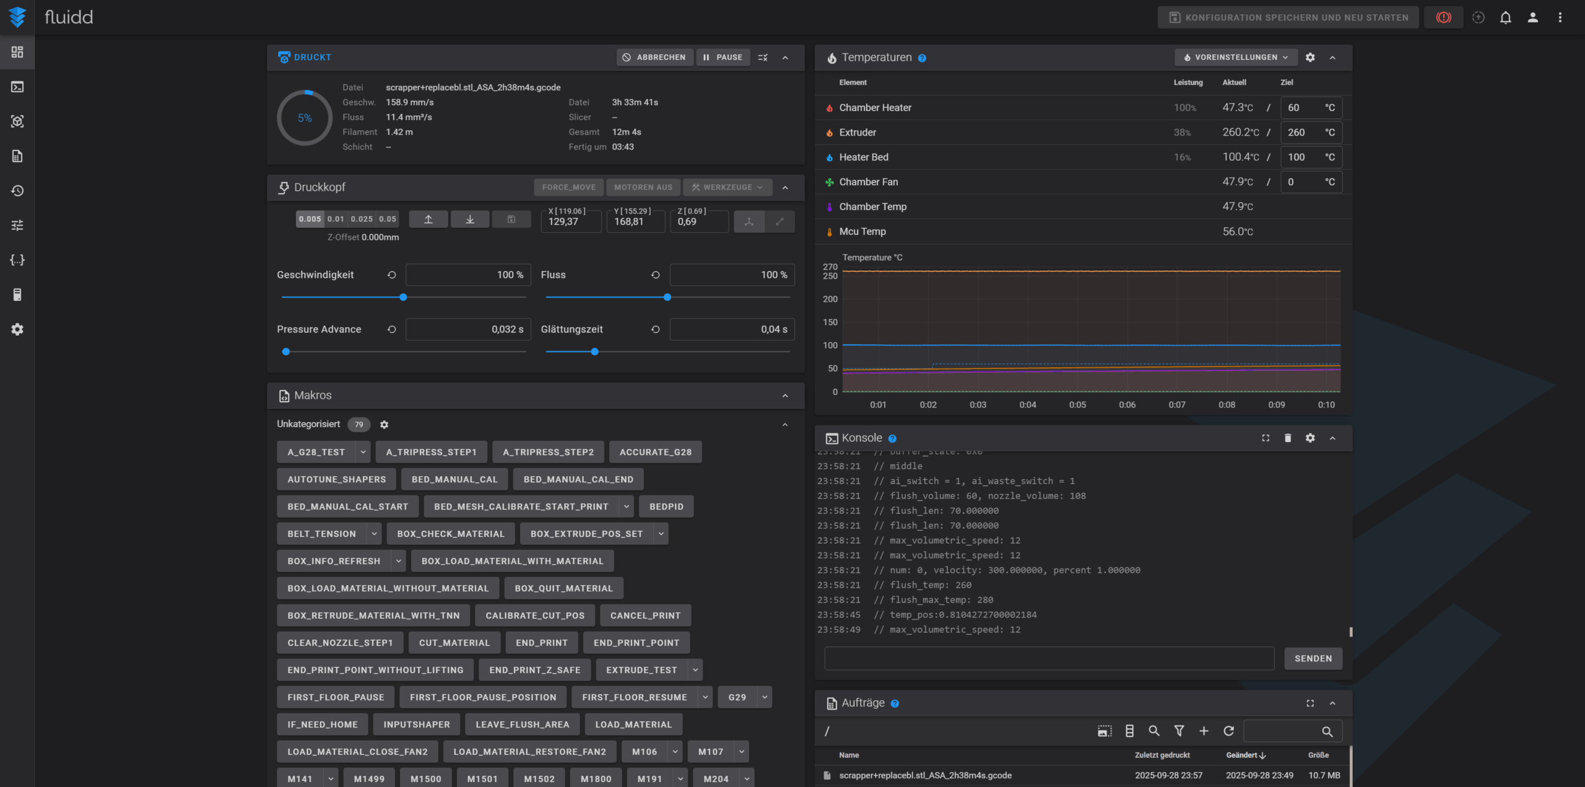
Task: Open temperature panel settings gear
Action: tap(1310, 58)
